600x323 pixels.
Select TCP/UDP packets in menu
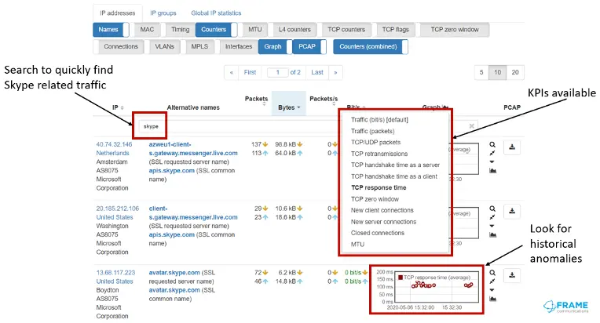pos(375,143)
